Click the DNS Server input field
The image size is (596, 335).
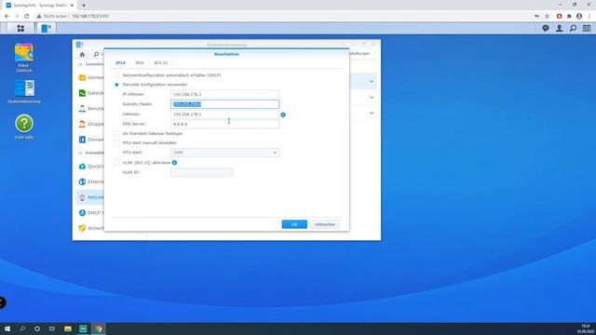(224, 124)
